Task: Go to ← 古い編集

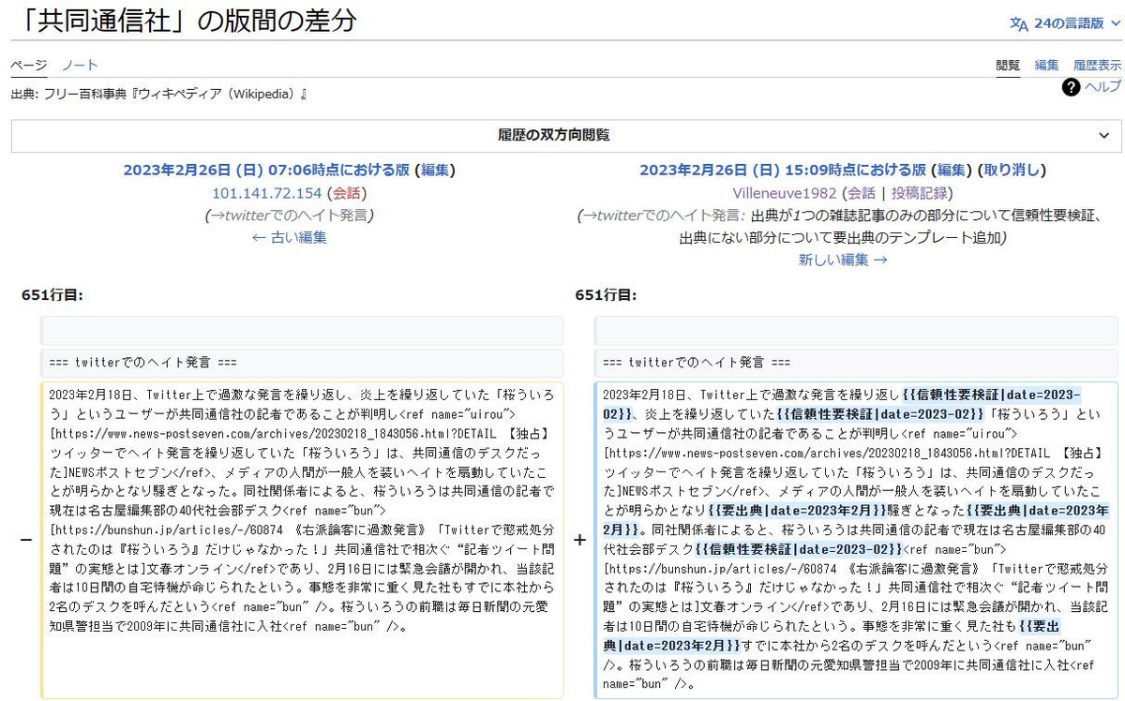Action: coord(289,237)
